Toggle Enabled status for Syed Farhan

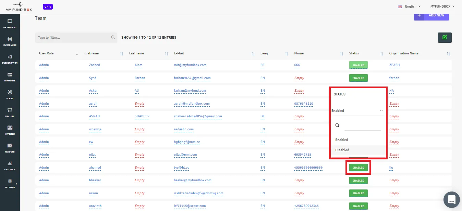coord(358,78)
